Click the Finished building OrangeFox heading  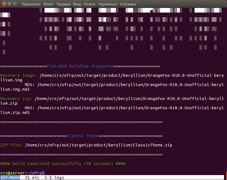(x=80, y=66)
